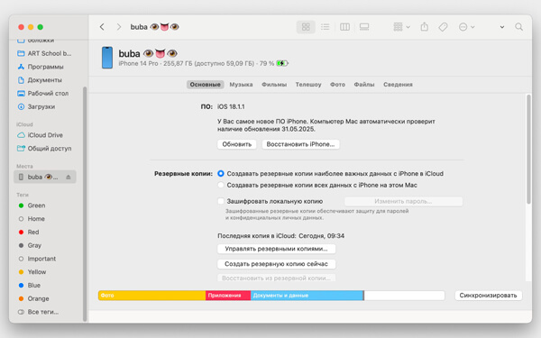The image size is (541, 338).
Task: Select the Blue tag
Action: [x=30, y=285]
